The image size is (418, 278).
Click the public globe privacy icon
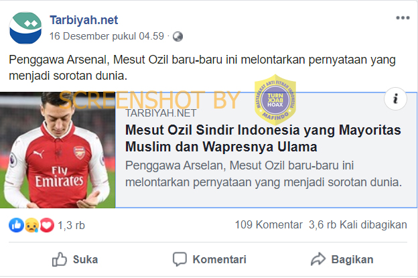click(178, 36)
